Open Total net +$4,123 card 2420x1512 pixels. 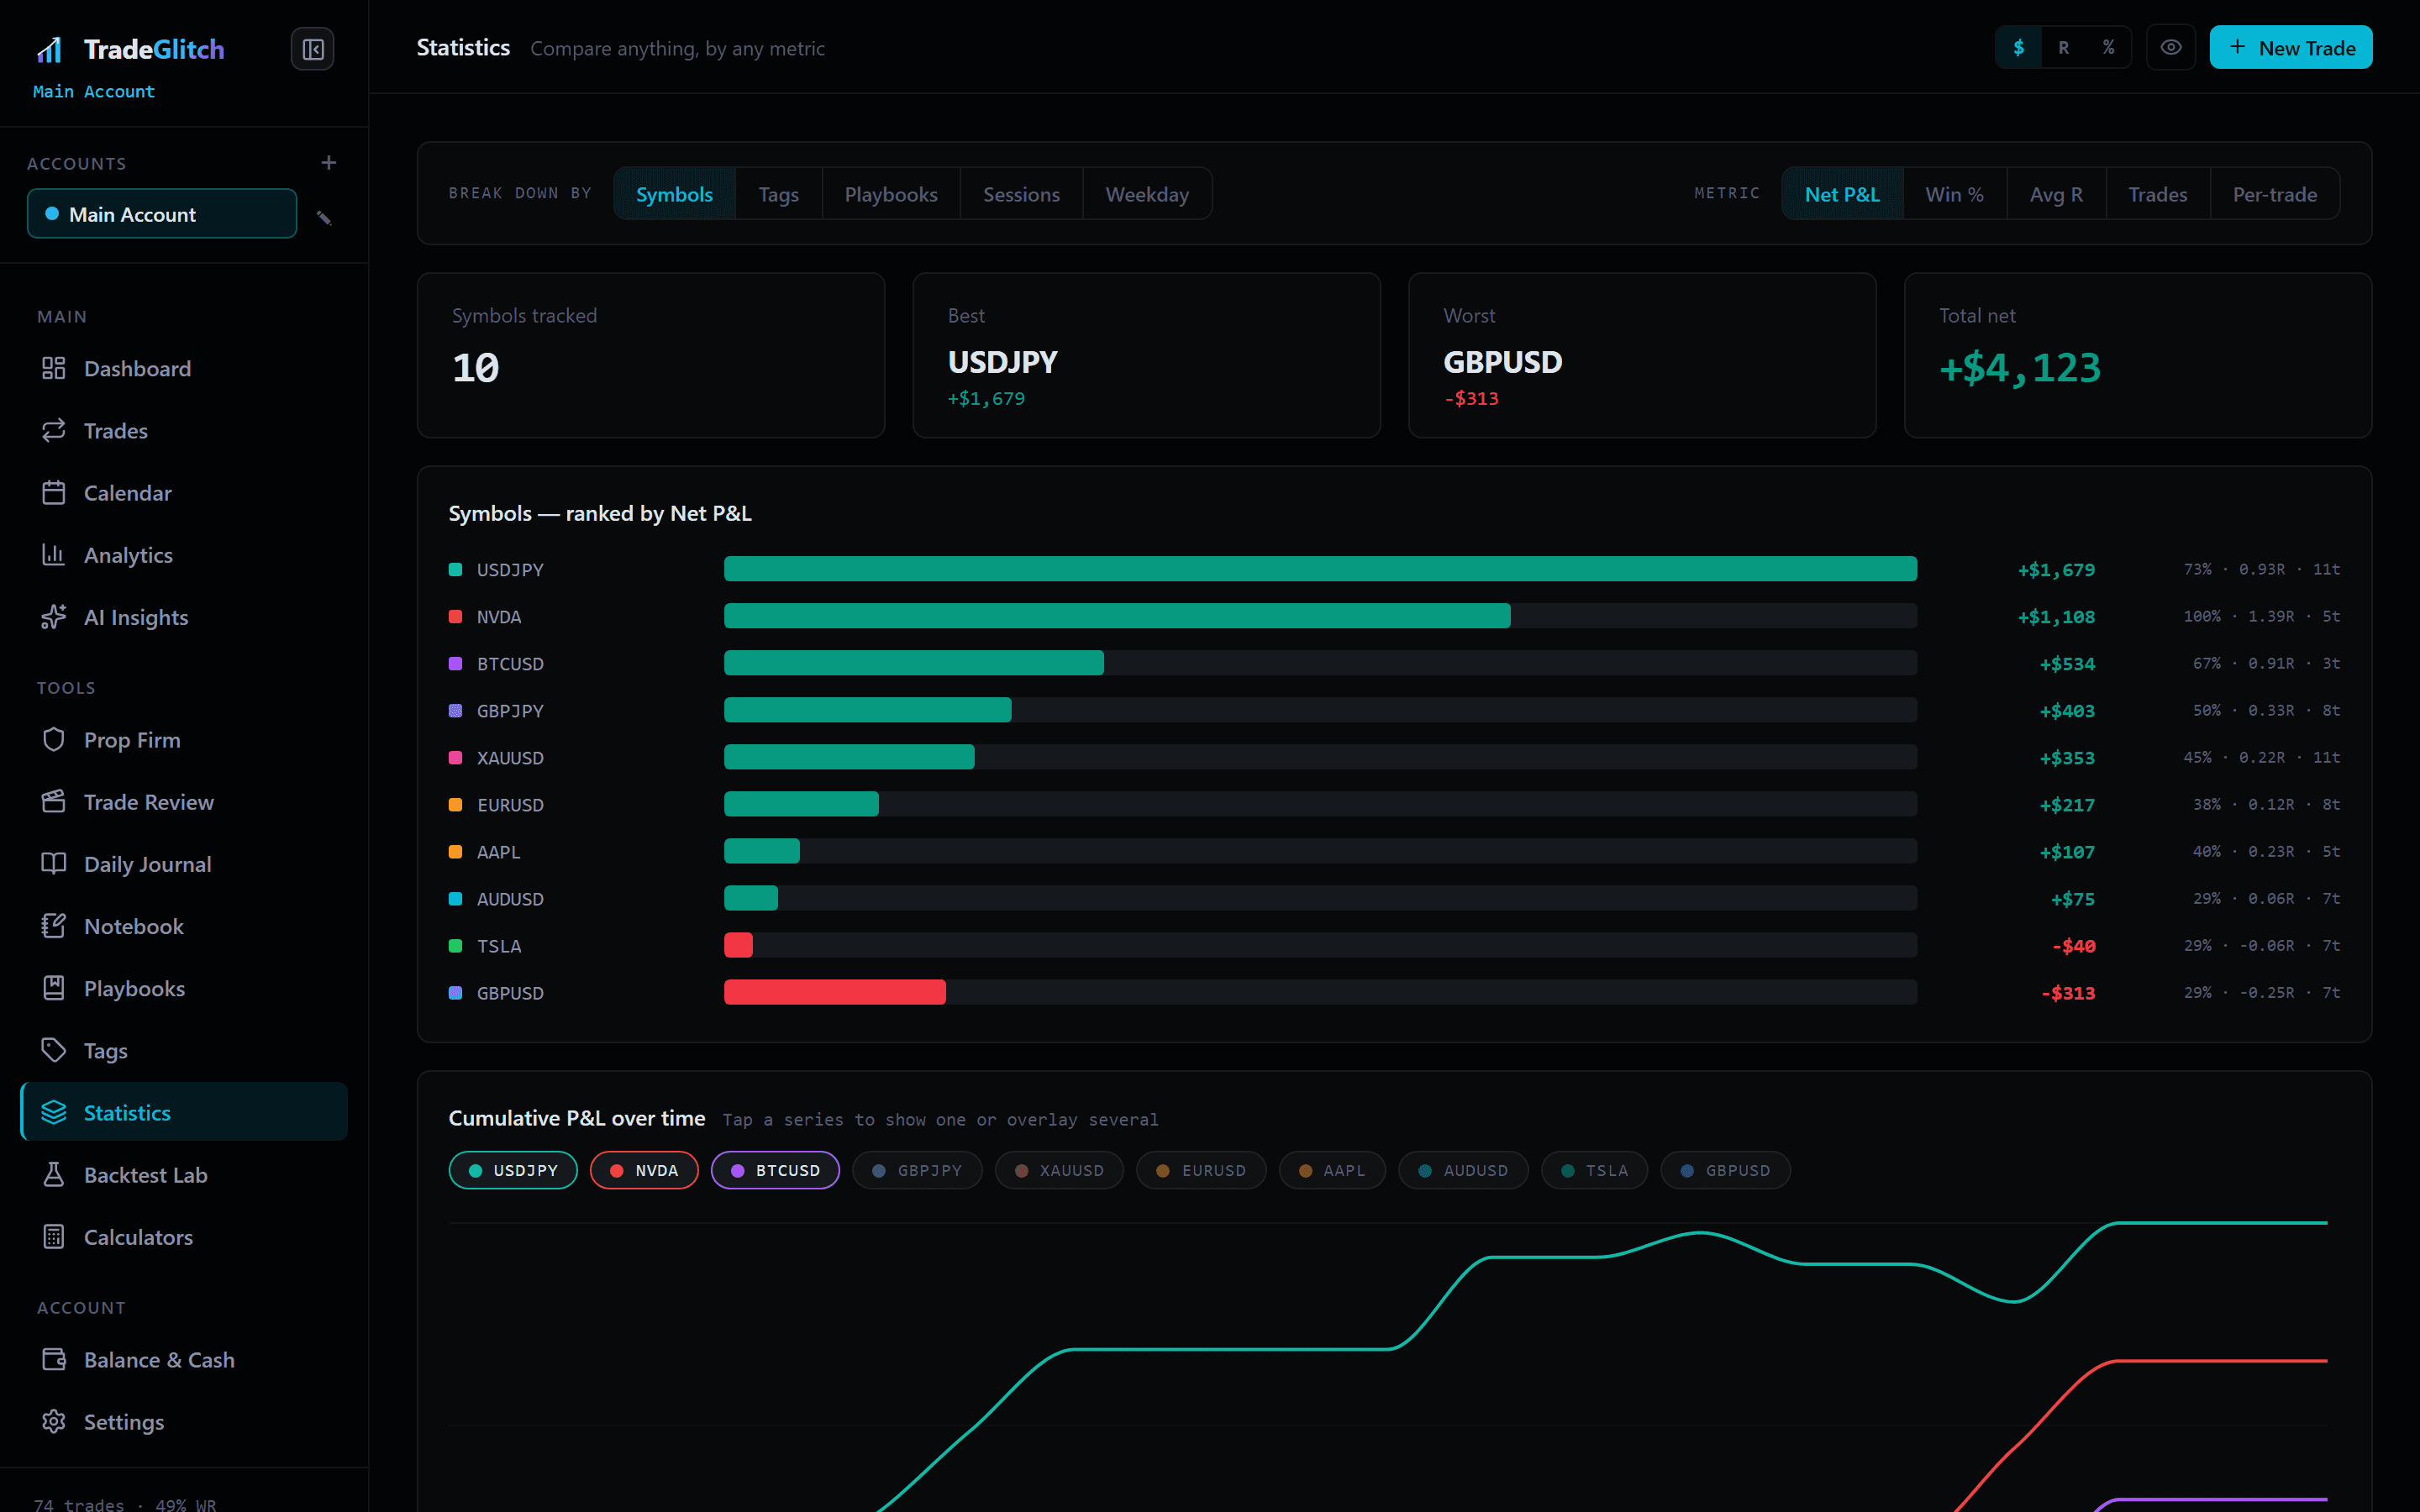pyautogui.click(x=2138, y=355)
